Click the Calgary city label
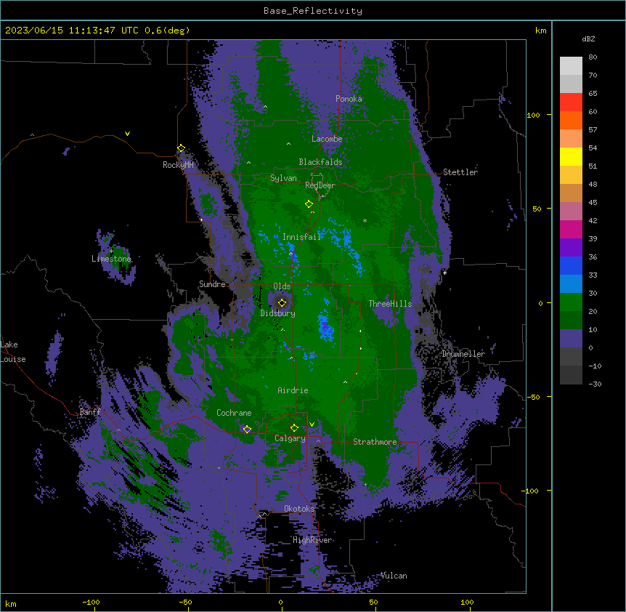626x612 pixels. tap(290, 438)
